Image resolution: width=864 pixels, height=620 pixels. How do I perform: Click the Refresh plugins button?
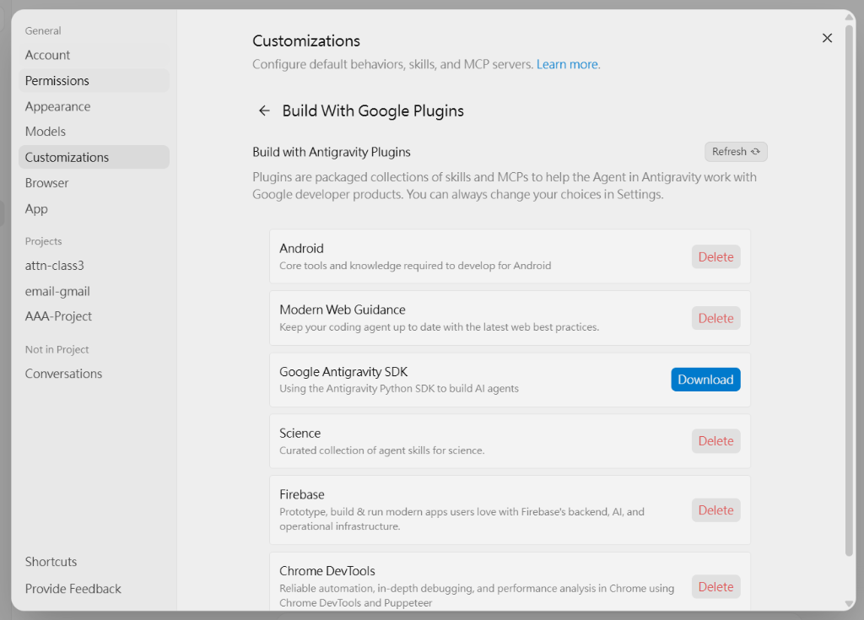coord(736,152)
